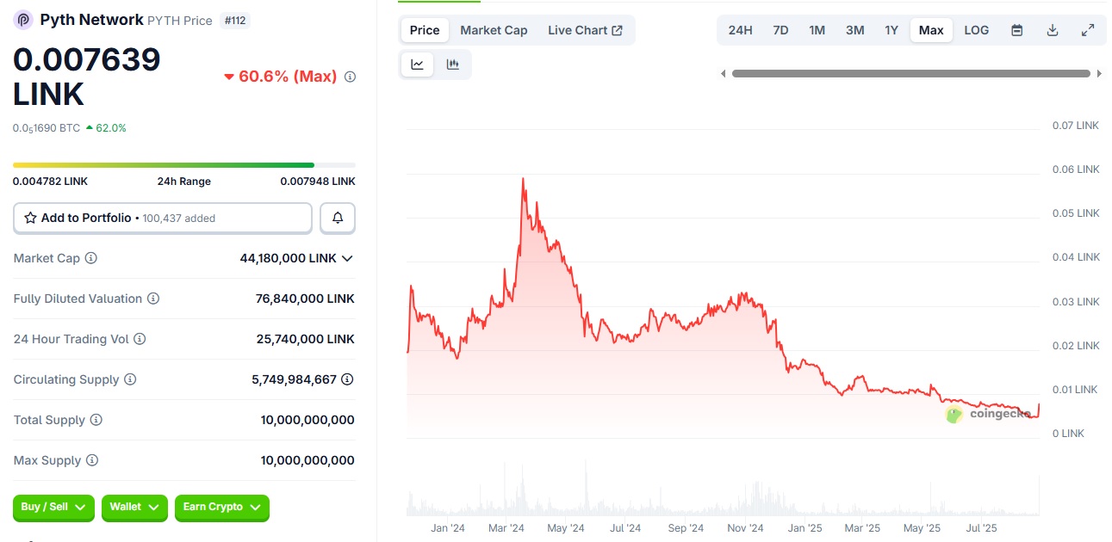This screenshot has height=542, width=1112.
Task: Open price change info tooltip icon
Action: [x=350, y=77]
